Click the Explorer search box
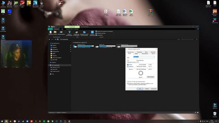 [x=189, y=40]
